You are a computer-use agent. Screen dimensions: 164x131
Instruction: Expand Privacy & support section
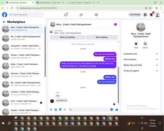point(141,71)
